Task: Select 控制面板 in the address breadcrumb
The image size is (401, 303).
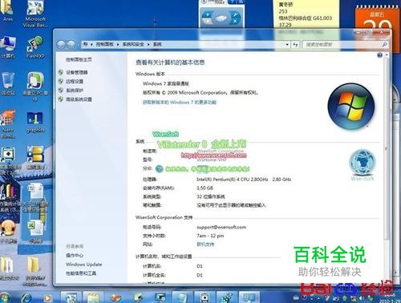Action: pyautogui.click(x=105, y=44)
